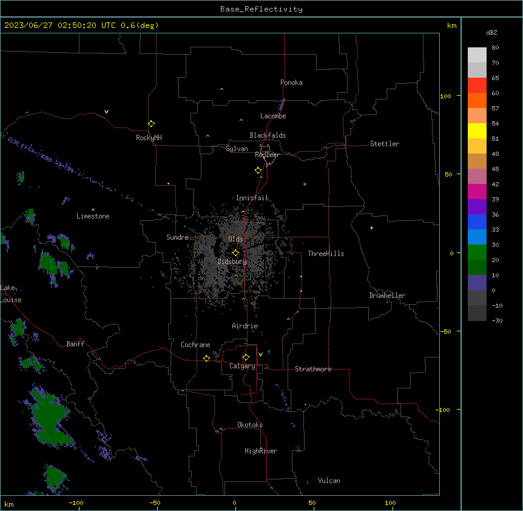
Task: Click the asterisk marker above the Limestone label
Action: point(93,209)
